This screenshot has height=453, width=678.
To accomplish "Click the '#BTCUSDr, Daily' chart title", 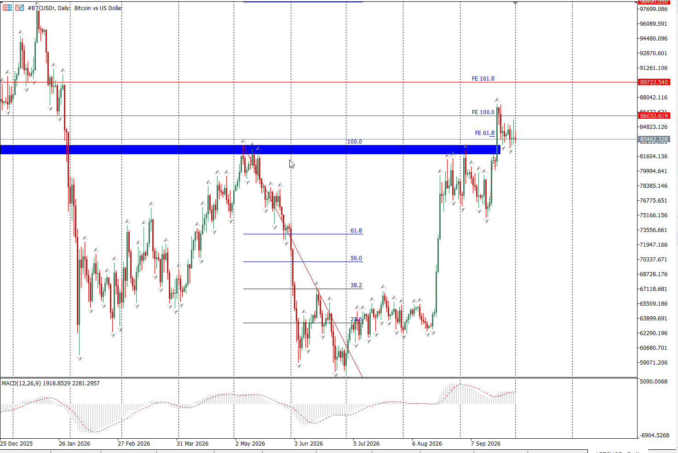I will pyautogui.click(x=48, y=8).
